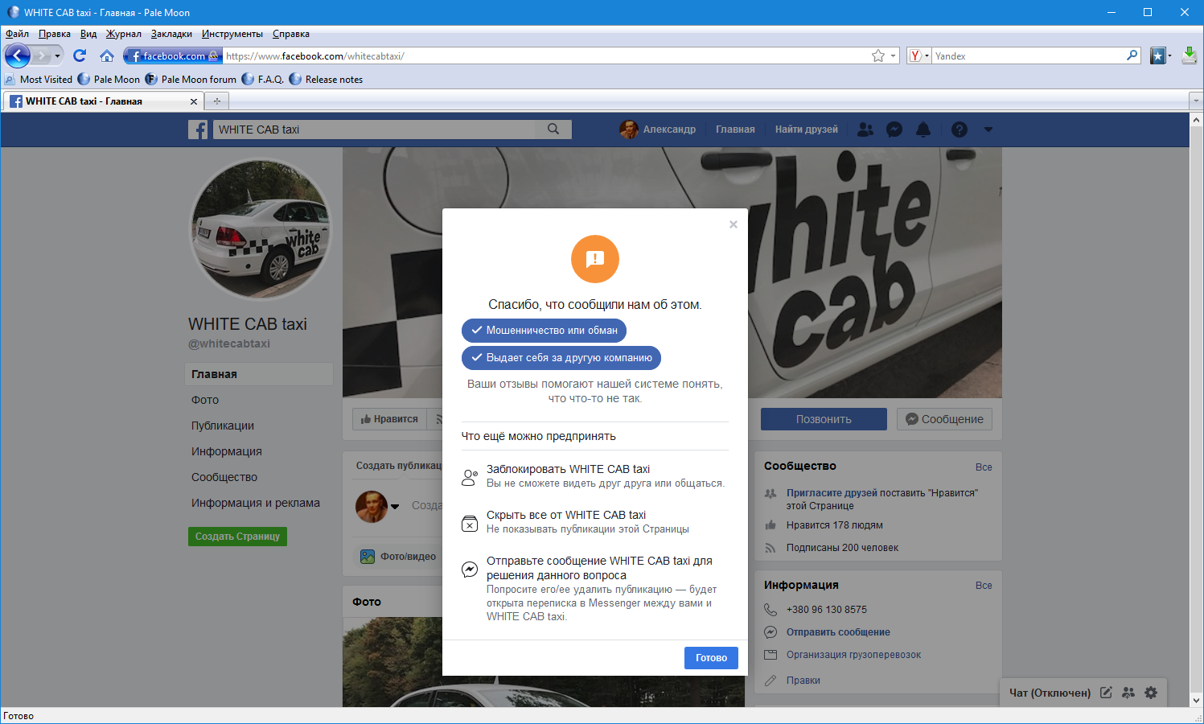Click block person icon beside Заблокировать

pos(470,477)
